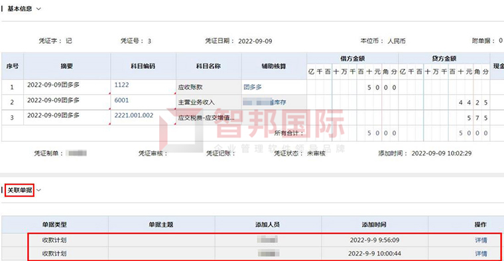
Task: Select the second 收款计划 document type cell
Action: tap(54, 254)
